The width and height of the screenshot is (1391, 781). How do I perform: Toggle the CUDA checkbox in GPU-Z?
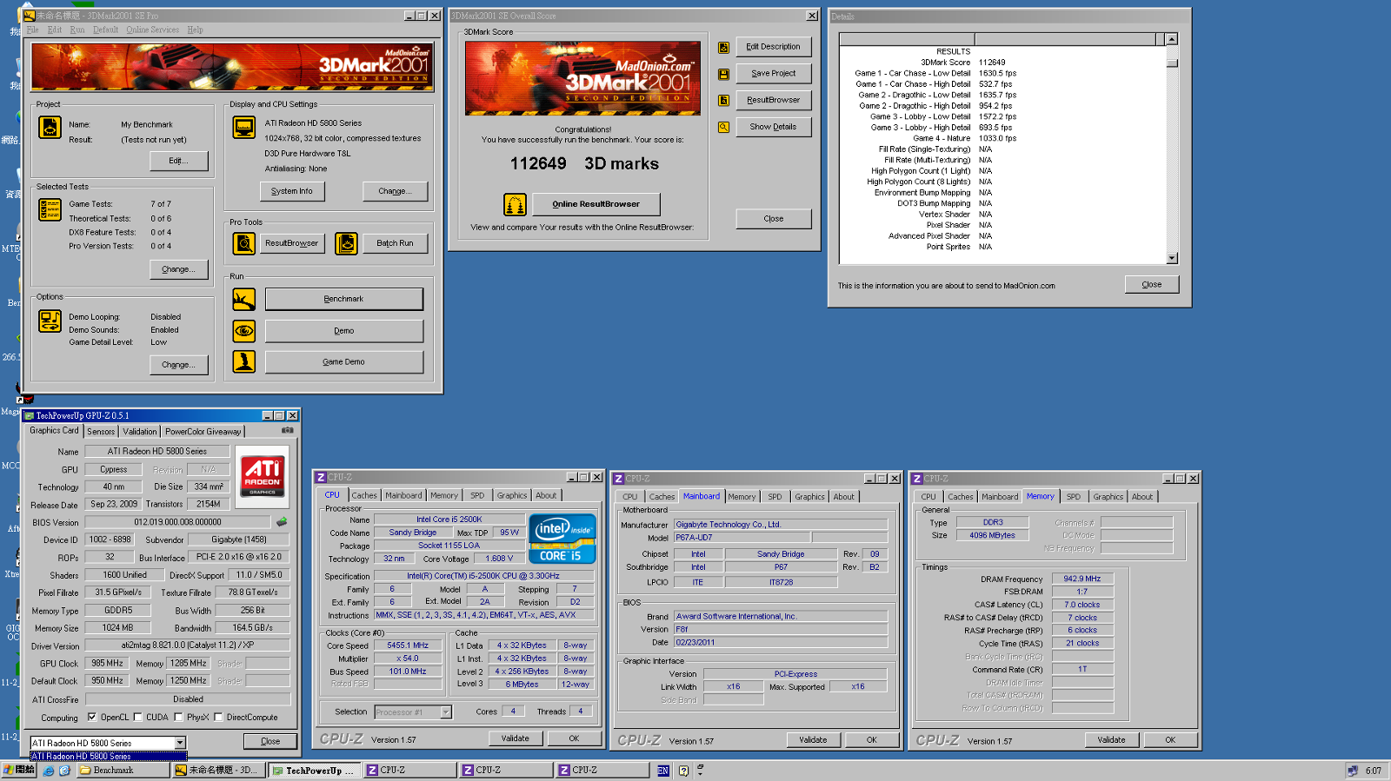(137, 718)
